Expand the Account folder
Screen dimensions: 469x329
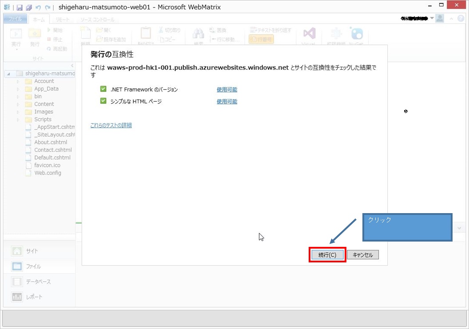(18, 81)
